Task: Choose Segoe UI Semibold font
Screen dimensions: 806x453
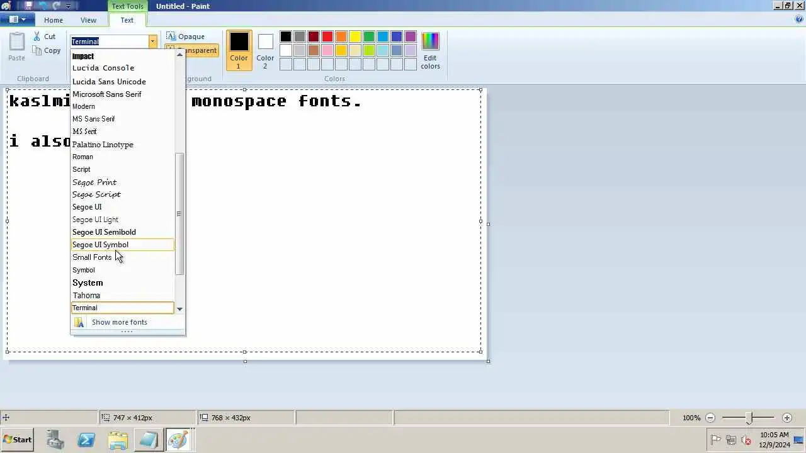Action: [123, 232]
